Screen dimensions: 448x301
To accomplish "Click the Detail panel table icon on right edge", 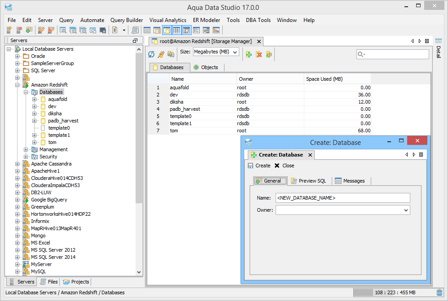I will [x=439, y=41].
